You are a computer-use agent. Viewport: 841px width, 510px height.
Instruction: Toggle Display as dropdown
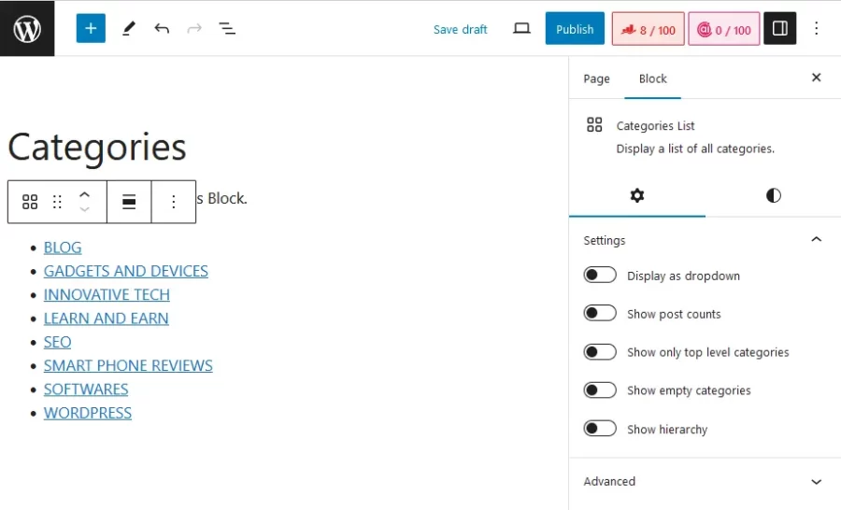coord(600,276)
